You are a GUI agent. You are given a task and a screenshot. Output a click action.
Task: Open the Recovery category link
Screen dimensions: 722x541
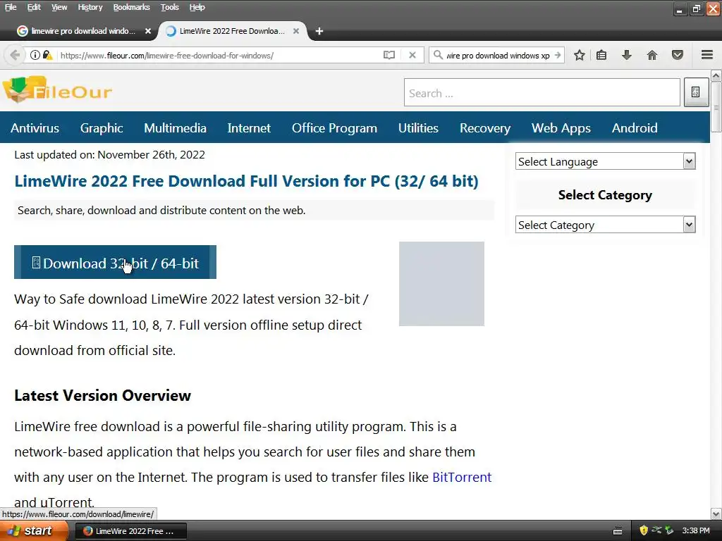485,128
